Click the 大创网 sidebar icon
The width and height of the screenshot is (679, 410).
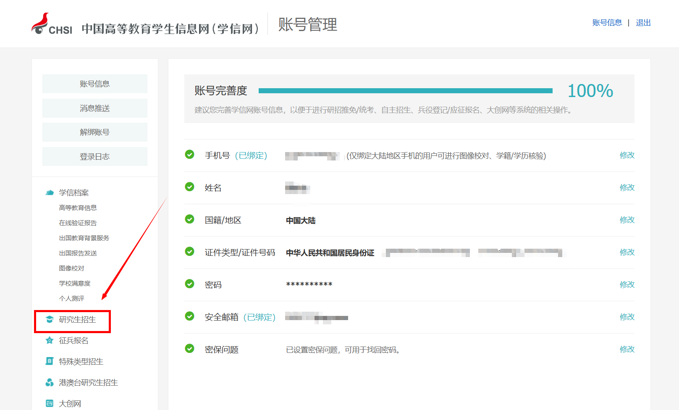[50, 403]
